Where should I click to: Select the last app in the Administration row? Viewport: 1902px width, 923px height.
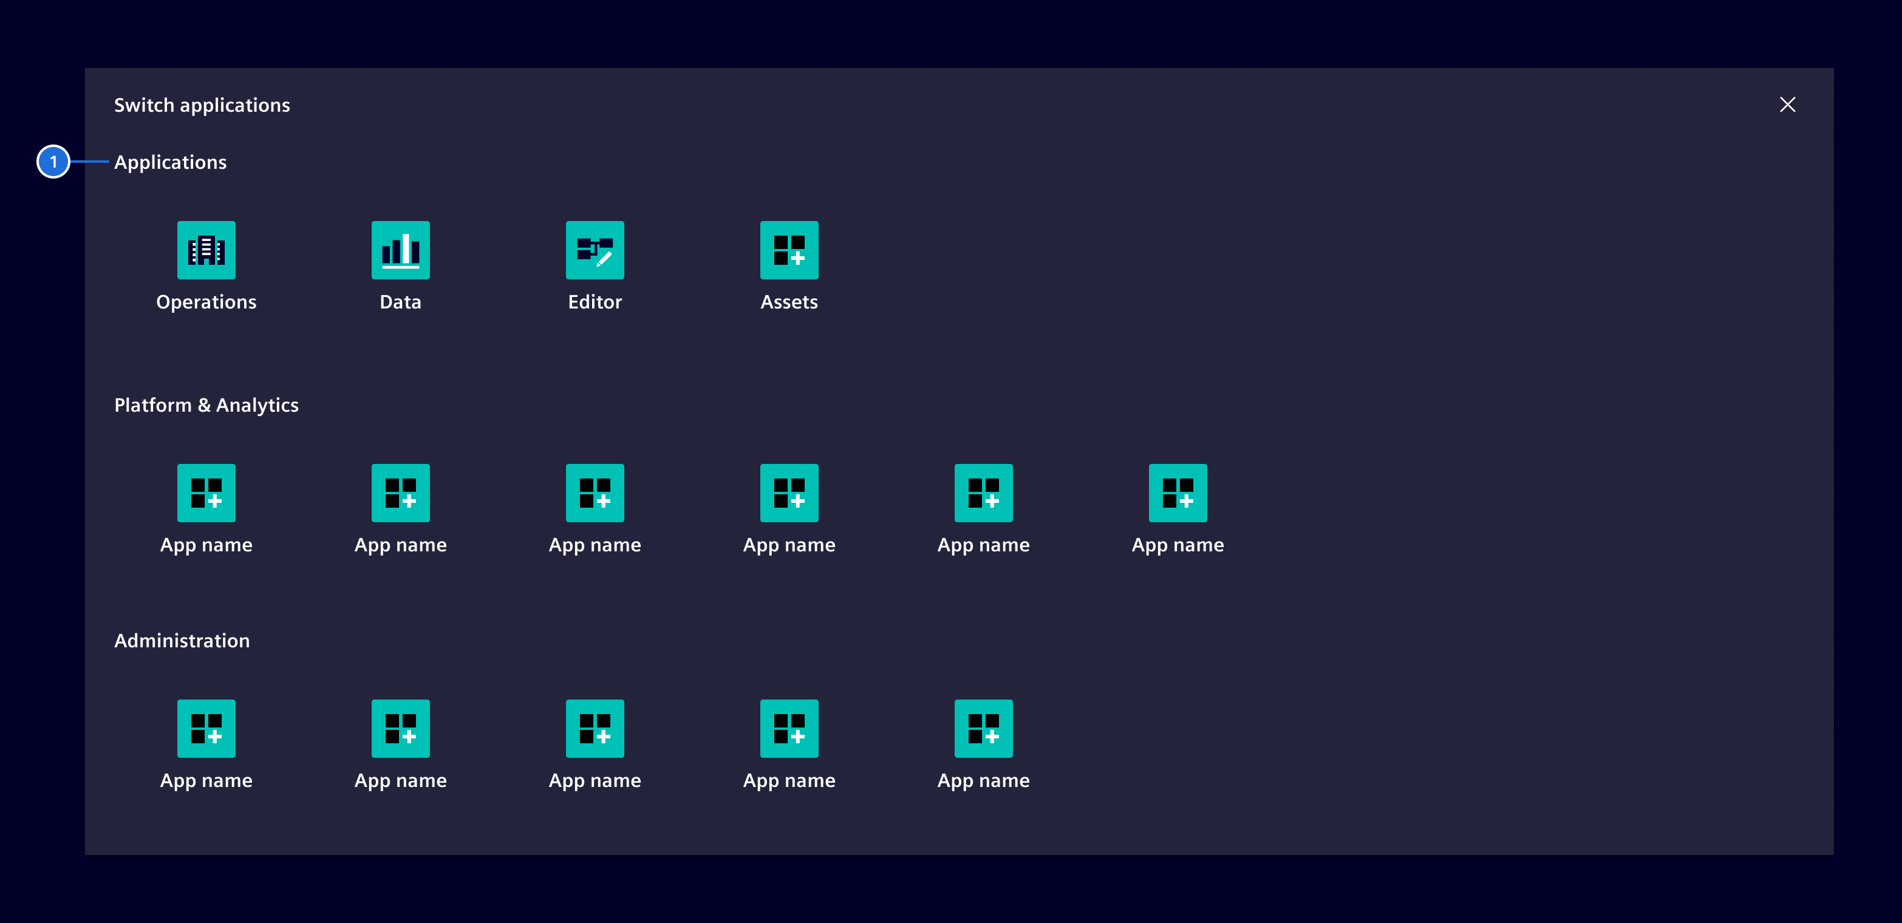(983, 728)
